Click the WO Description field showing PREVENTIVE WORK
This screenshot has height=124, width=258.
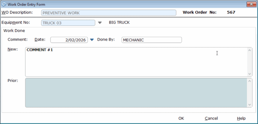(109, 13)
